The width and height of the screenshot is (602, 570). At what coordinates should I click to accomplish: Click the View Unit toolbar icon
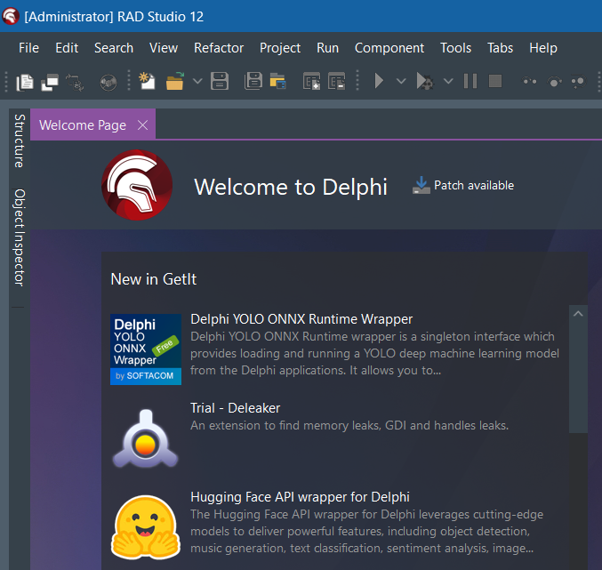click(25, 82)
